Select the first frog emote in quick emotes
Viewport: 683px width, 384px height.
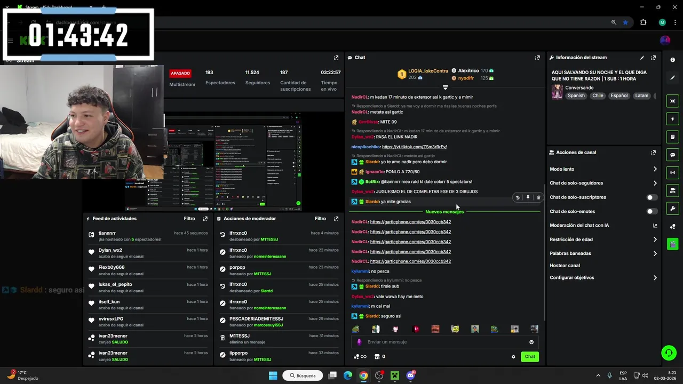click(x=356, y=329)
